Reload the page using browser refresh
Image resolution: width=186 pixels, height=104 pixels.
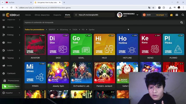[x=11, y=8]
